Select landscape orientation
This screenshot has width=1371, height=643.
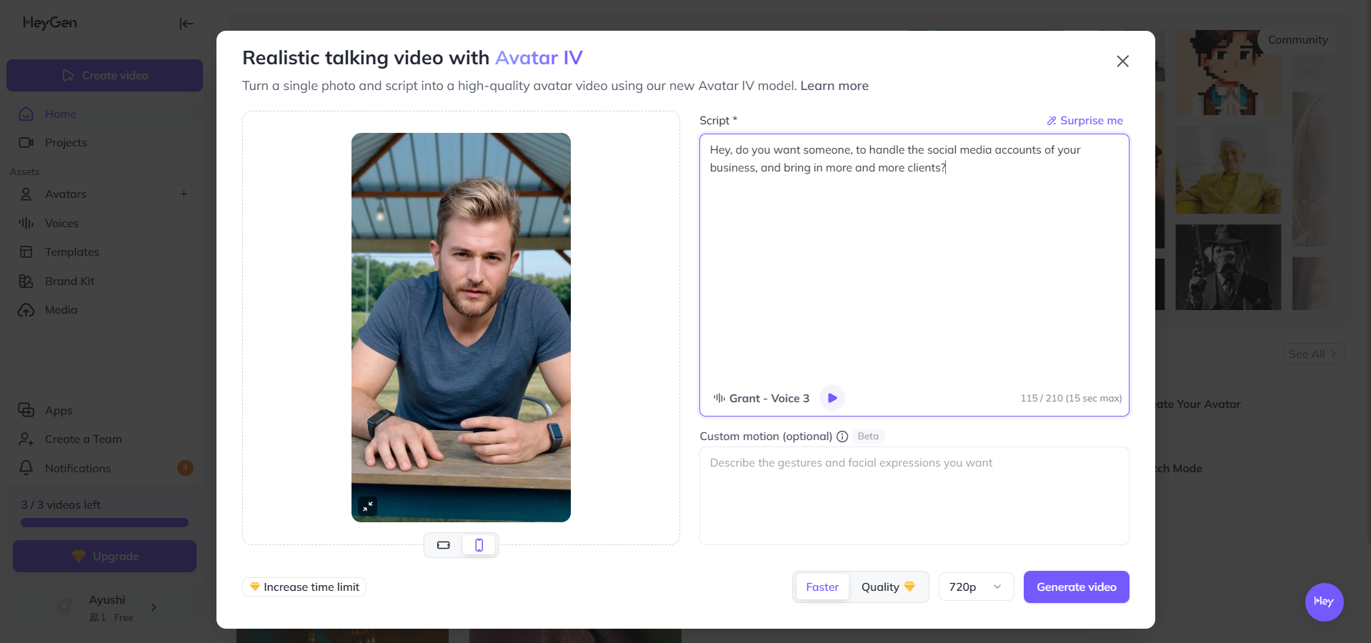(444, 545)
